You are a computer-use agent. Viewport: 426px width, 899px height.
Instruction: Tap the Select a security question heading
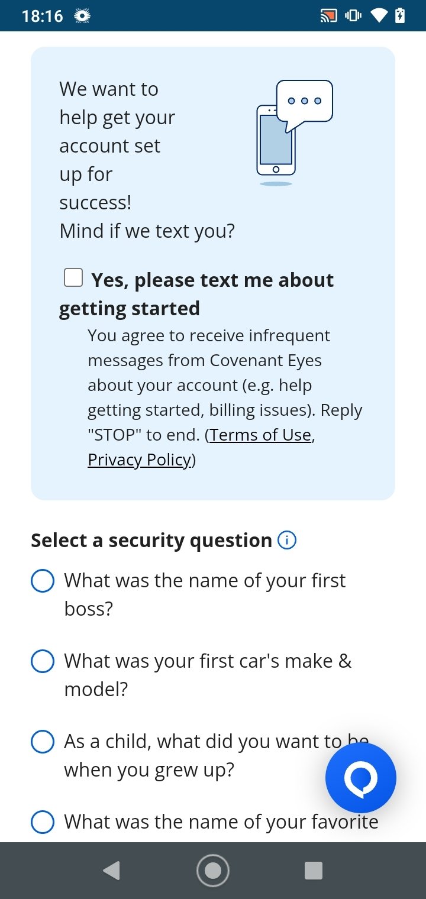(151, 541)
